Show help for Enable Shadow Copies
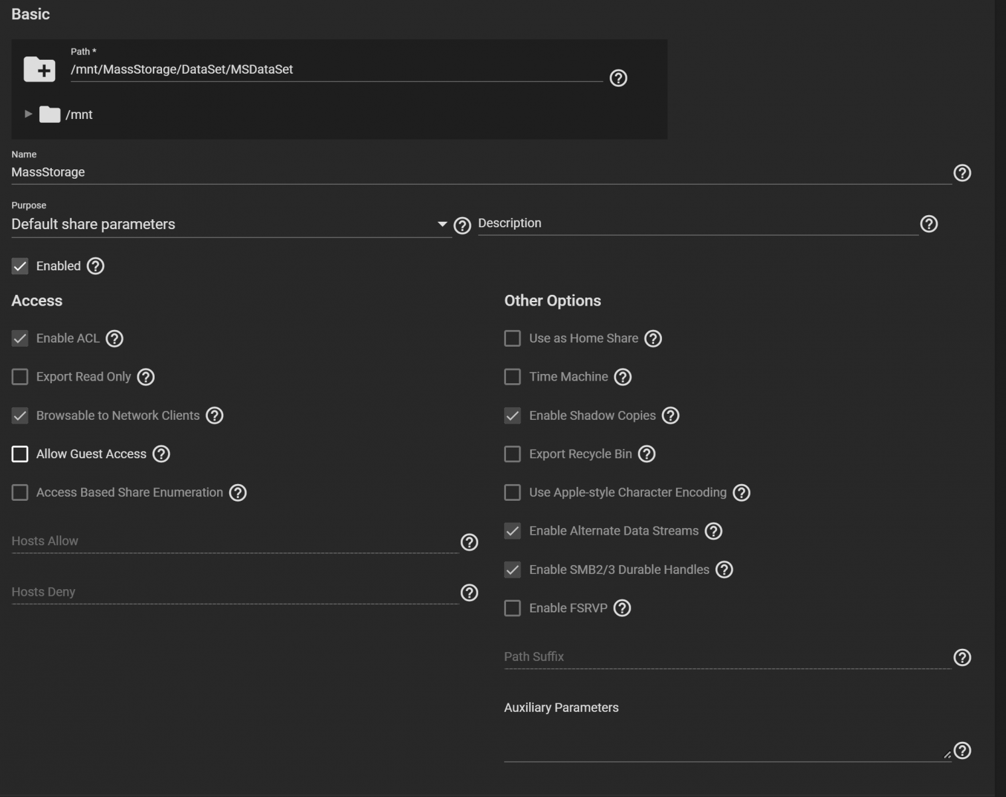Screen dimensions: 1006x797 671,416
